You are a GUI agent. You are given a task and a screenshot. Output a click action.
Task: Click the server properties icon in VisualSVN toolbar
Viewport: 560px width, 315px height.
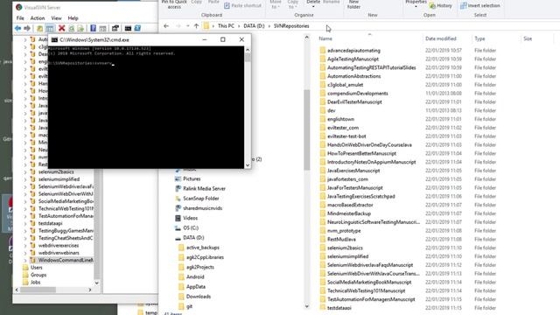tap(115, 28)
